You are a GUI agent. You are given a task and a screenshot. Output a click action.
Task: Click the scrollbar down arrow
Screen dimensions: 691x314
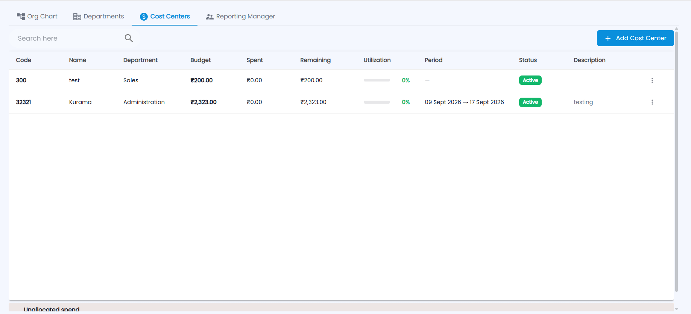(676, 309)
